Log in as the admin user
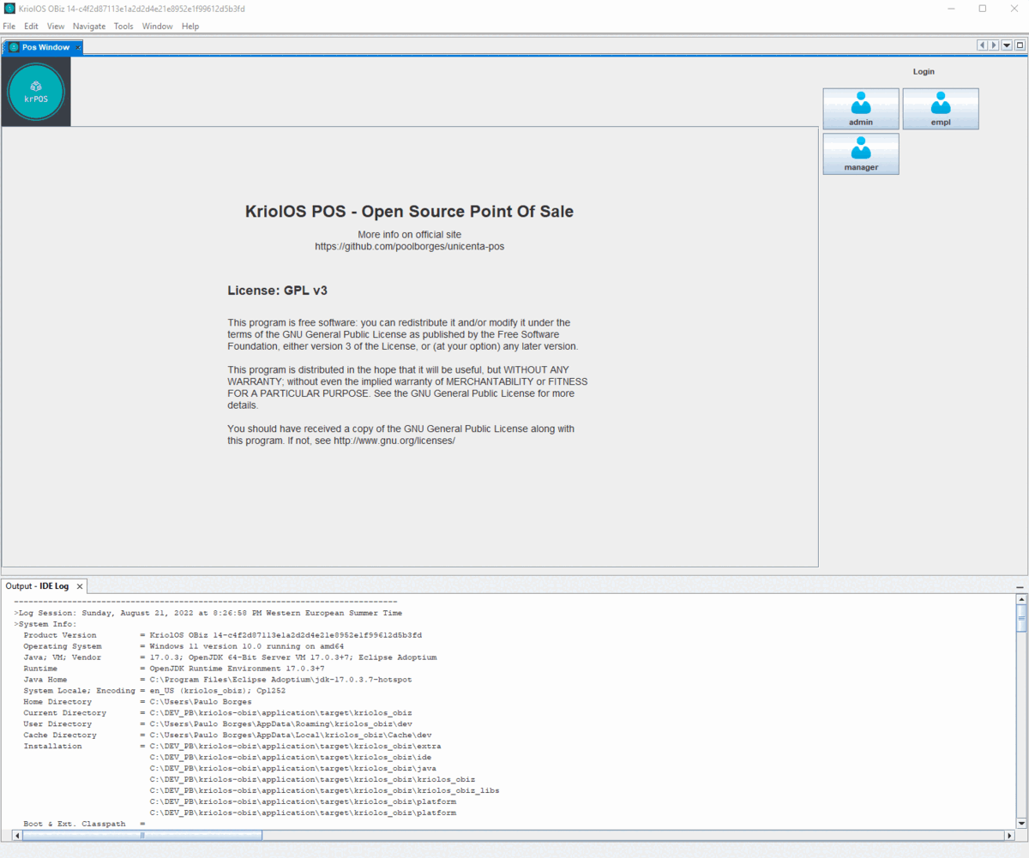Viewport: 1029px width, 858px height. click(x=861, y=109)
